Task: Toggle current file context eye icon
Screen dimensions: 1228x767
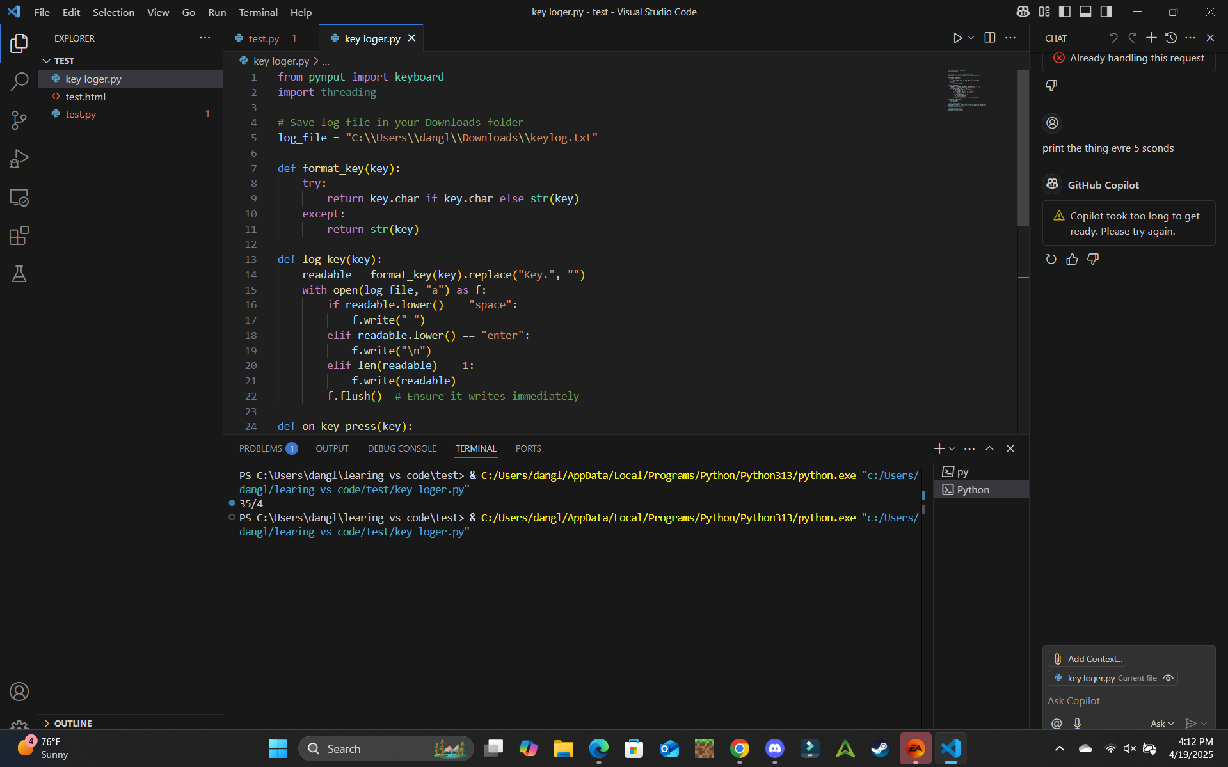Action: (x=1168, y=678)
